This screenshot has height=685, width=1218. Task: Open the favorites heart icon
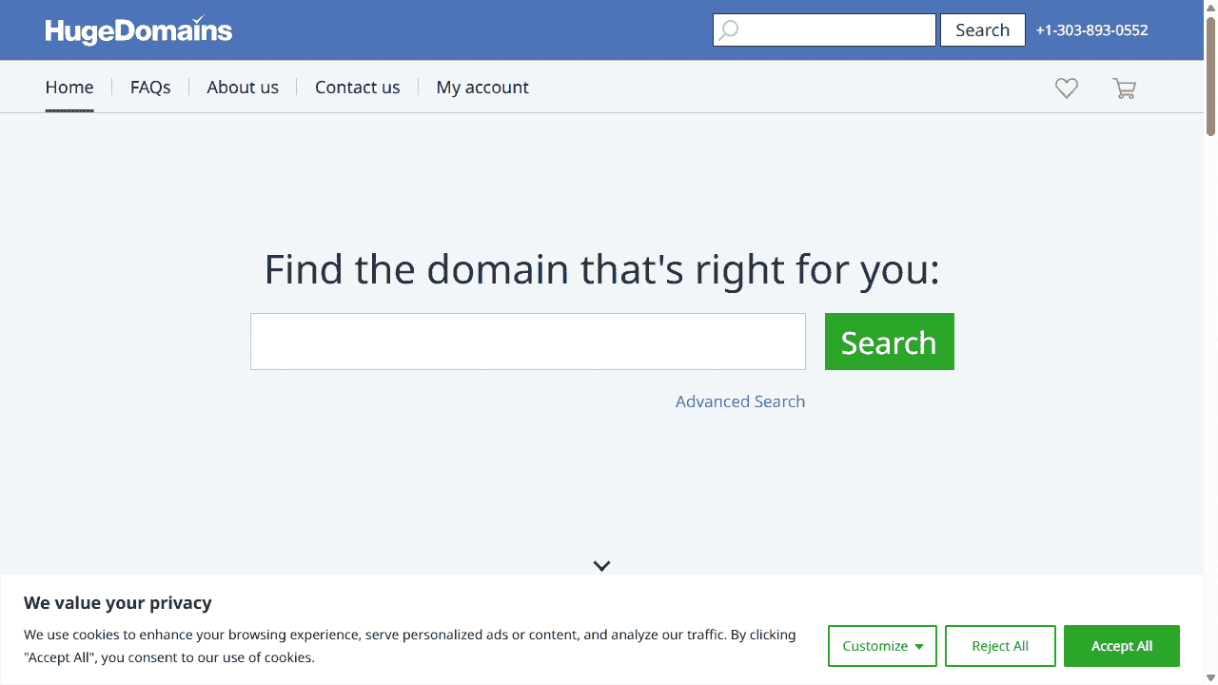1067,88
